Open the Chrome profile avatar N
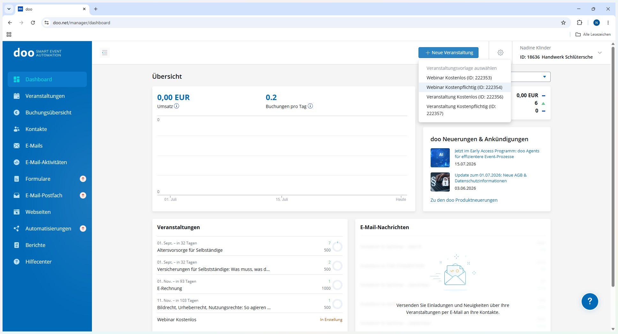Viewport: 618px width, 334px height. 597,23
